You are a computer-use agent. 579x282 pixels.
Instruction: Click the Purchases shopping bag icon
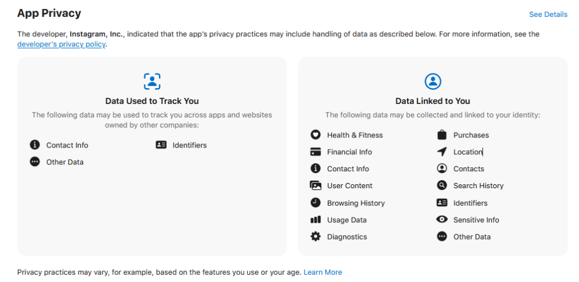442,135
